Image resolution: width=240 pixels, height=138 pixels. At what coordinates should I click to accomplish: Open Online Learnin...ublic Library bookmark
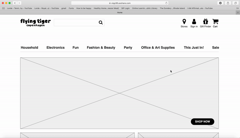(x=145, y=8)
